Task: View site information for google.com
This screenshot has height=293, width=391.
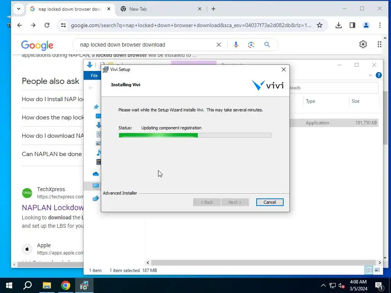Action: point(63,25)
